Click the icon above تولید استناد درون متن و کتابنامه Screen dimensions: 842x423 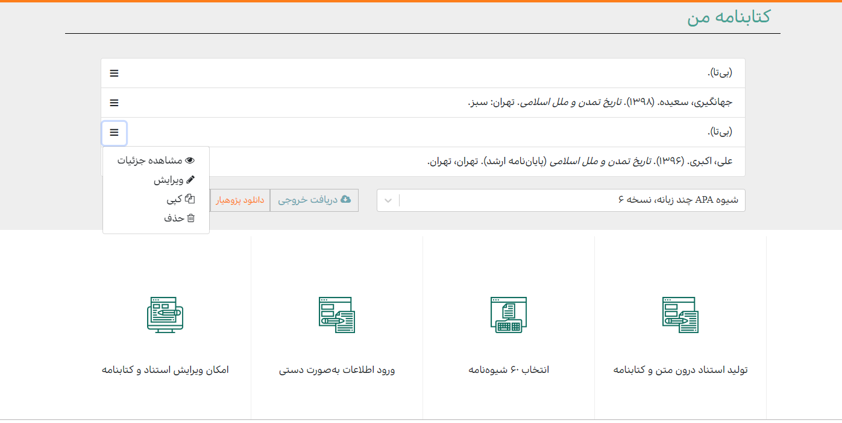(680, 314)
